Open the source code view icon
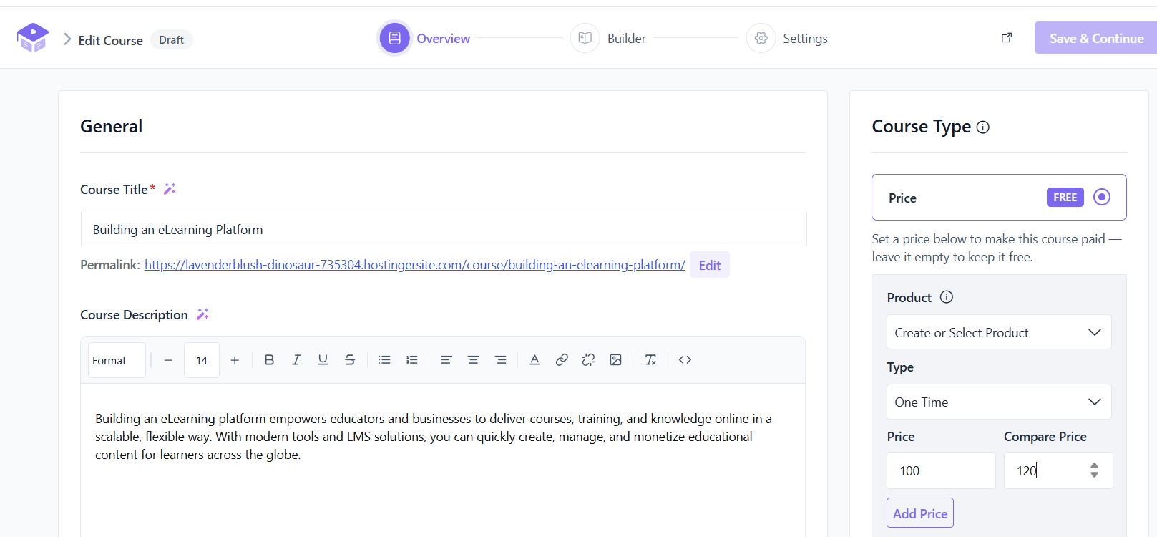Image resolution: width=1157 pixels, height=537 pixels. click(x=685, y=360)
